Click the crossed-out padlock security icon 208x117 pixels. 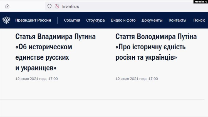click(x=57, y=6)
